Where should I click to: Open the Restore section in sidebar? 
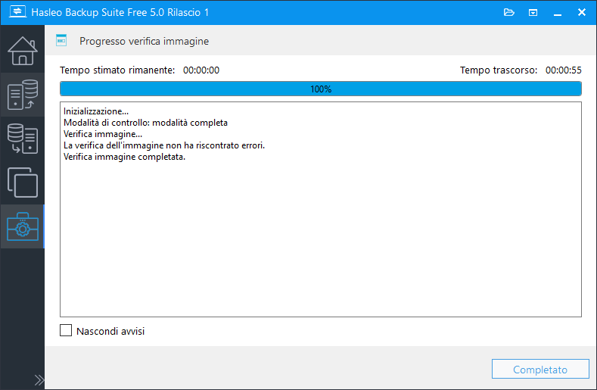(x=23, y=139)
